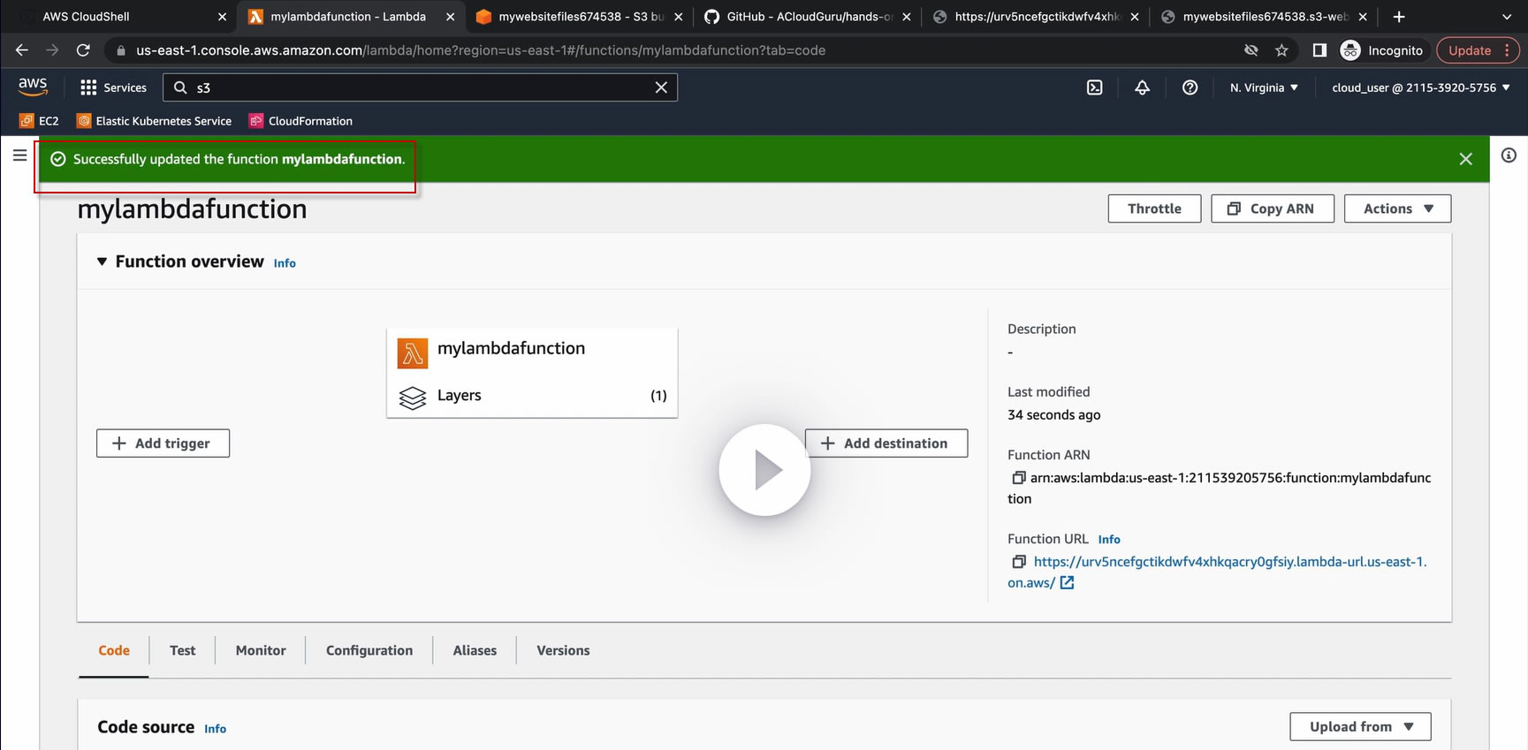Switch to the Code tab
Screen dimensions: 1528x750
point(114,651)
